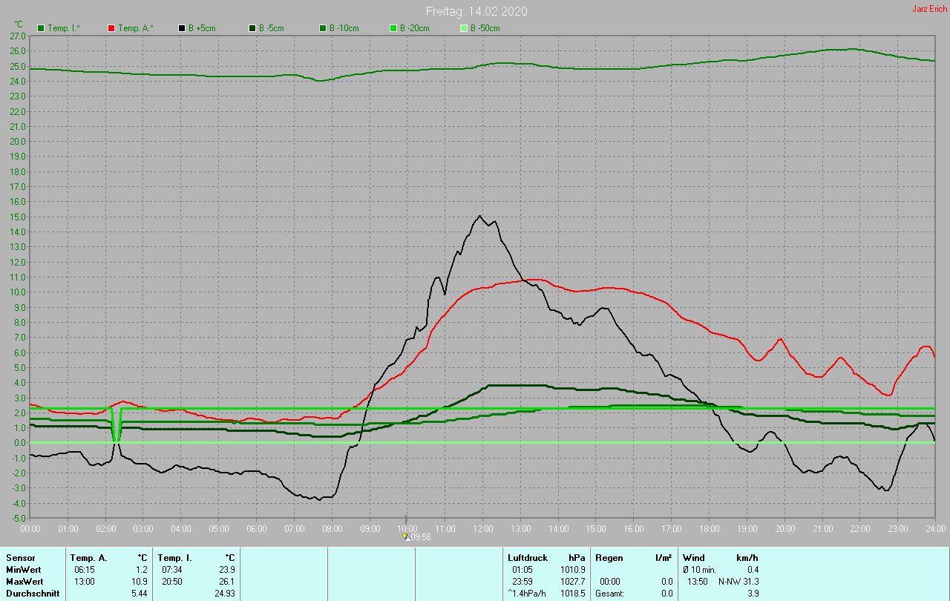Select the Luftdruck column header
Screen dimensions: 950x601
click(x=528, y=557)
